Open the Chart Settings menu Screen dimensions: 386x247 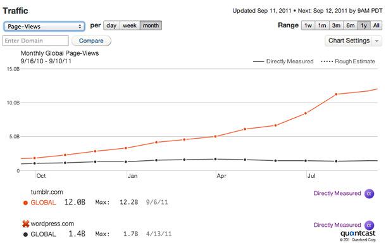(x=354, y=41)
